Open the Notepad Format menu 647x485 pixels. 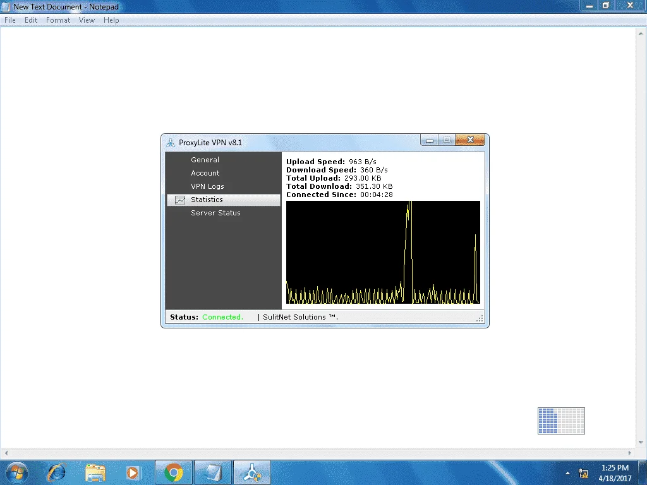58,20
